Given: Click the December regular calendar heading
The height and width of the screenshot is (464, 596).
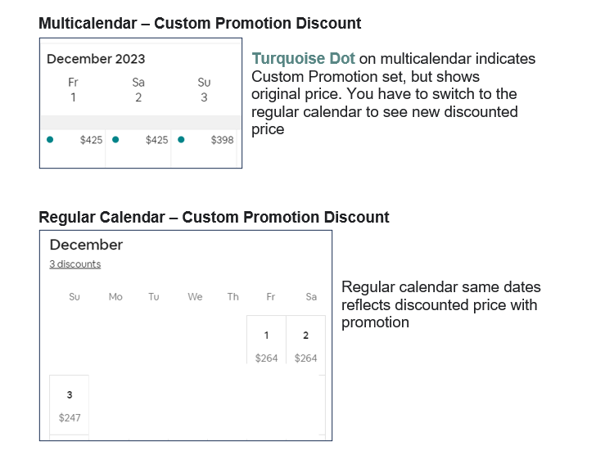Looking at the screenshot, I should (x=86, y=245).
